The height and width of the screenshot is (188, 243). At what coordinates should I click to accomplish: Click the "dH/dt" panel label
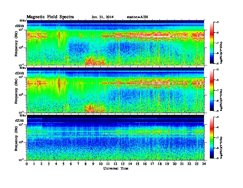20,26
